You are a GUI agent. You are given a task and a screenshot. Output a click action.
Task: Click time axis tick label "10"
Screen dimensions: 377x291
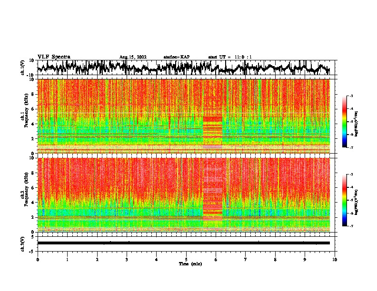pyautogui.click(x=335, y=260)
